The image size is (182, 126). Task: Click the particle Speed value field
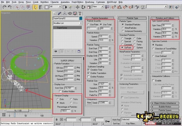pyautogui.click(x=103, y=36)
